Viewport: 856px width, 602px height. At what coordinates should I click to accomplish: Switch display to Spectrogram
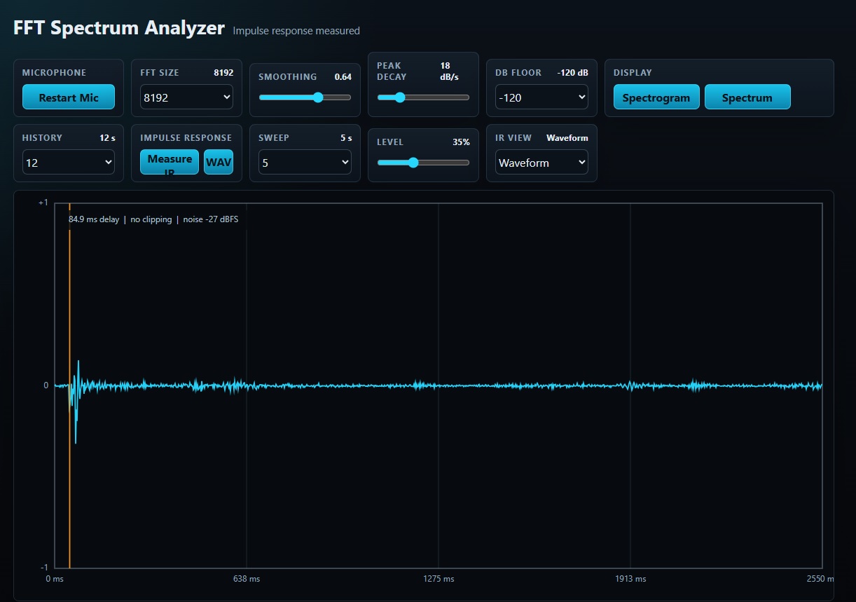(656, 97)
